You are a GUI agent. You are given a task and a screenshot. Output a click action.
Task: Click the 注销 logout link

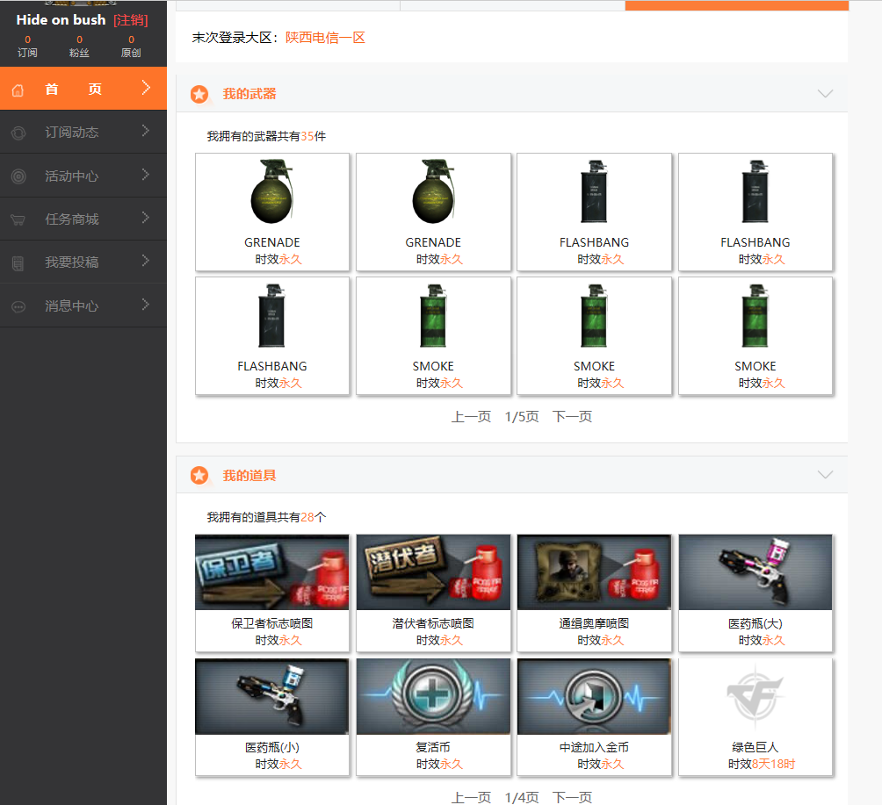point(131,20)
